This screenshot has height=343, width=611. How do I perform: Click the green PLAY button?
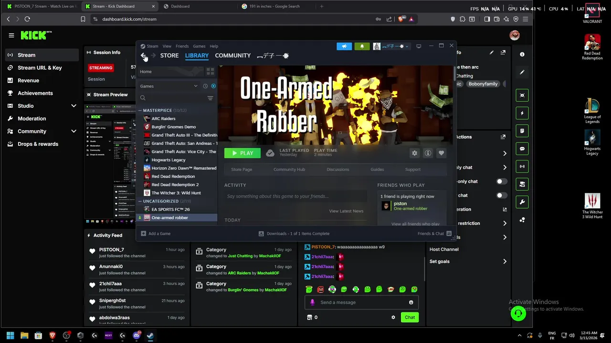(242, 153)
